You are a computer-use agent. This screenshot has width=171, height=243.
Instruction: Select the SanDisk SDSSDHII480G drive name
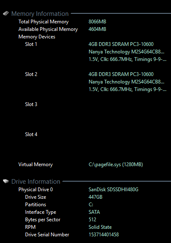[x=113, y=190]
